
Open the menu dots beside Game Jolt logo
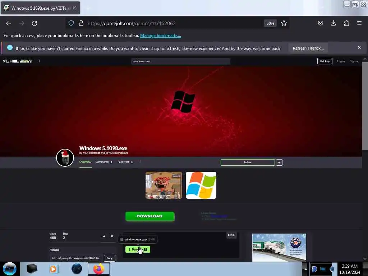pyautogui.click(x=39, y=61)
